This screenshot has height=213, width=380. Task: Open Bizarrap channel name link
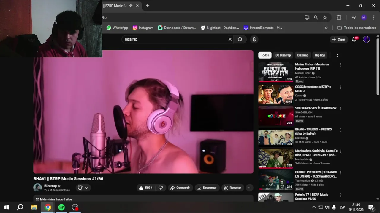point(50,186)
